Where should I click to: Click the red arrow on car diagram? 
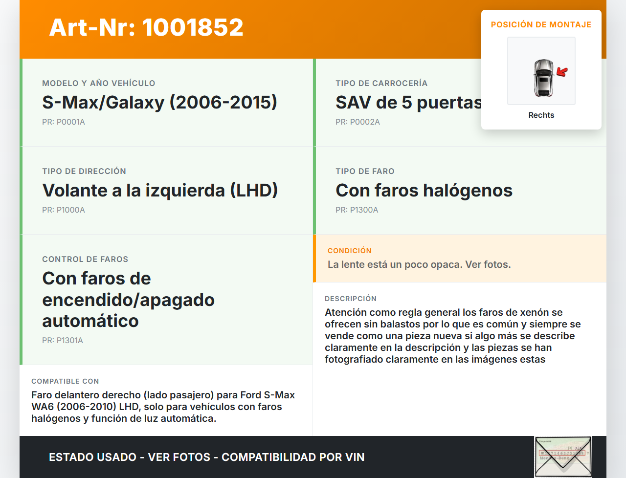click(562, 72)
